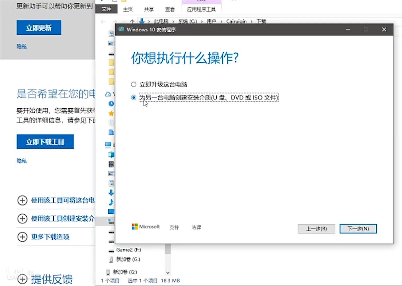The image size is (402, 286).
Task: Select the 立即升级这台电脑 radio option
Action: coord(133,84)
